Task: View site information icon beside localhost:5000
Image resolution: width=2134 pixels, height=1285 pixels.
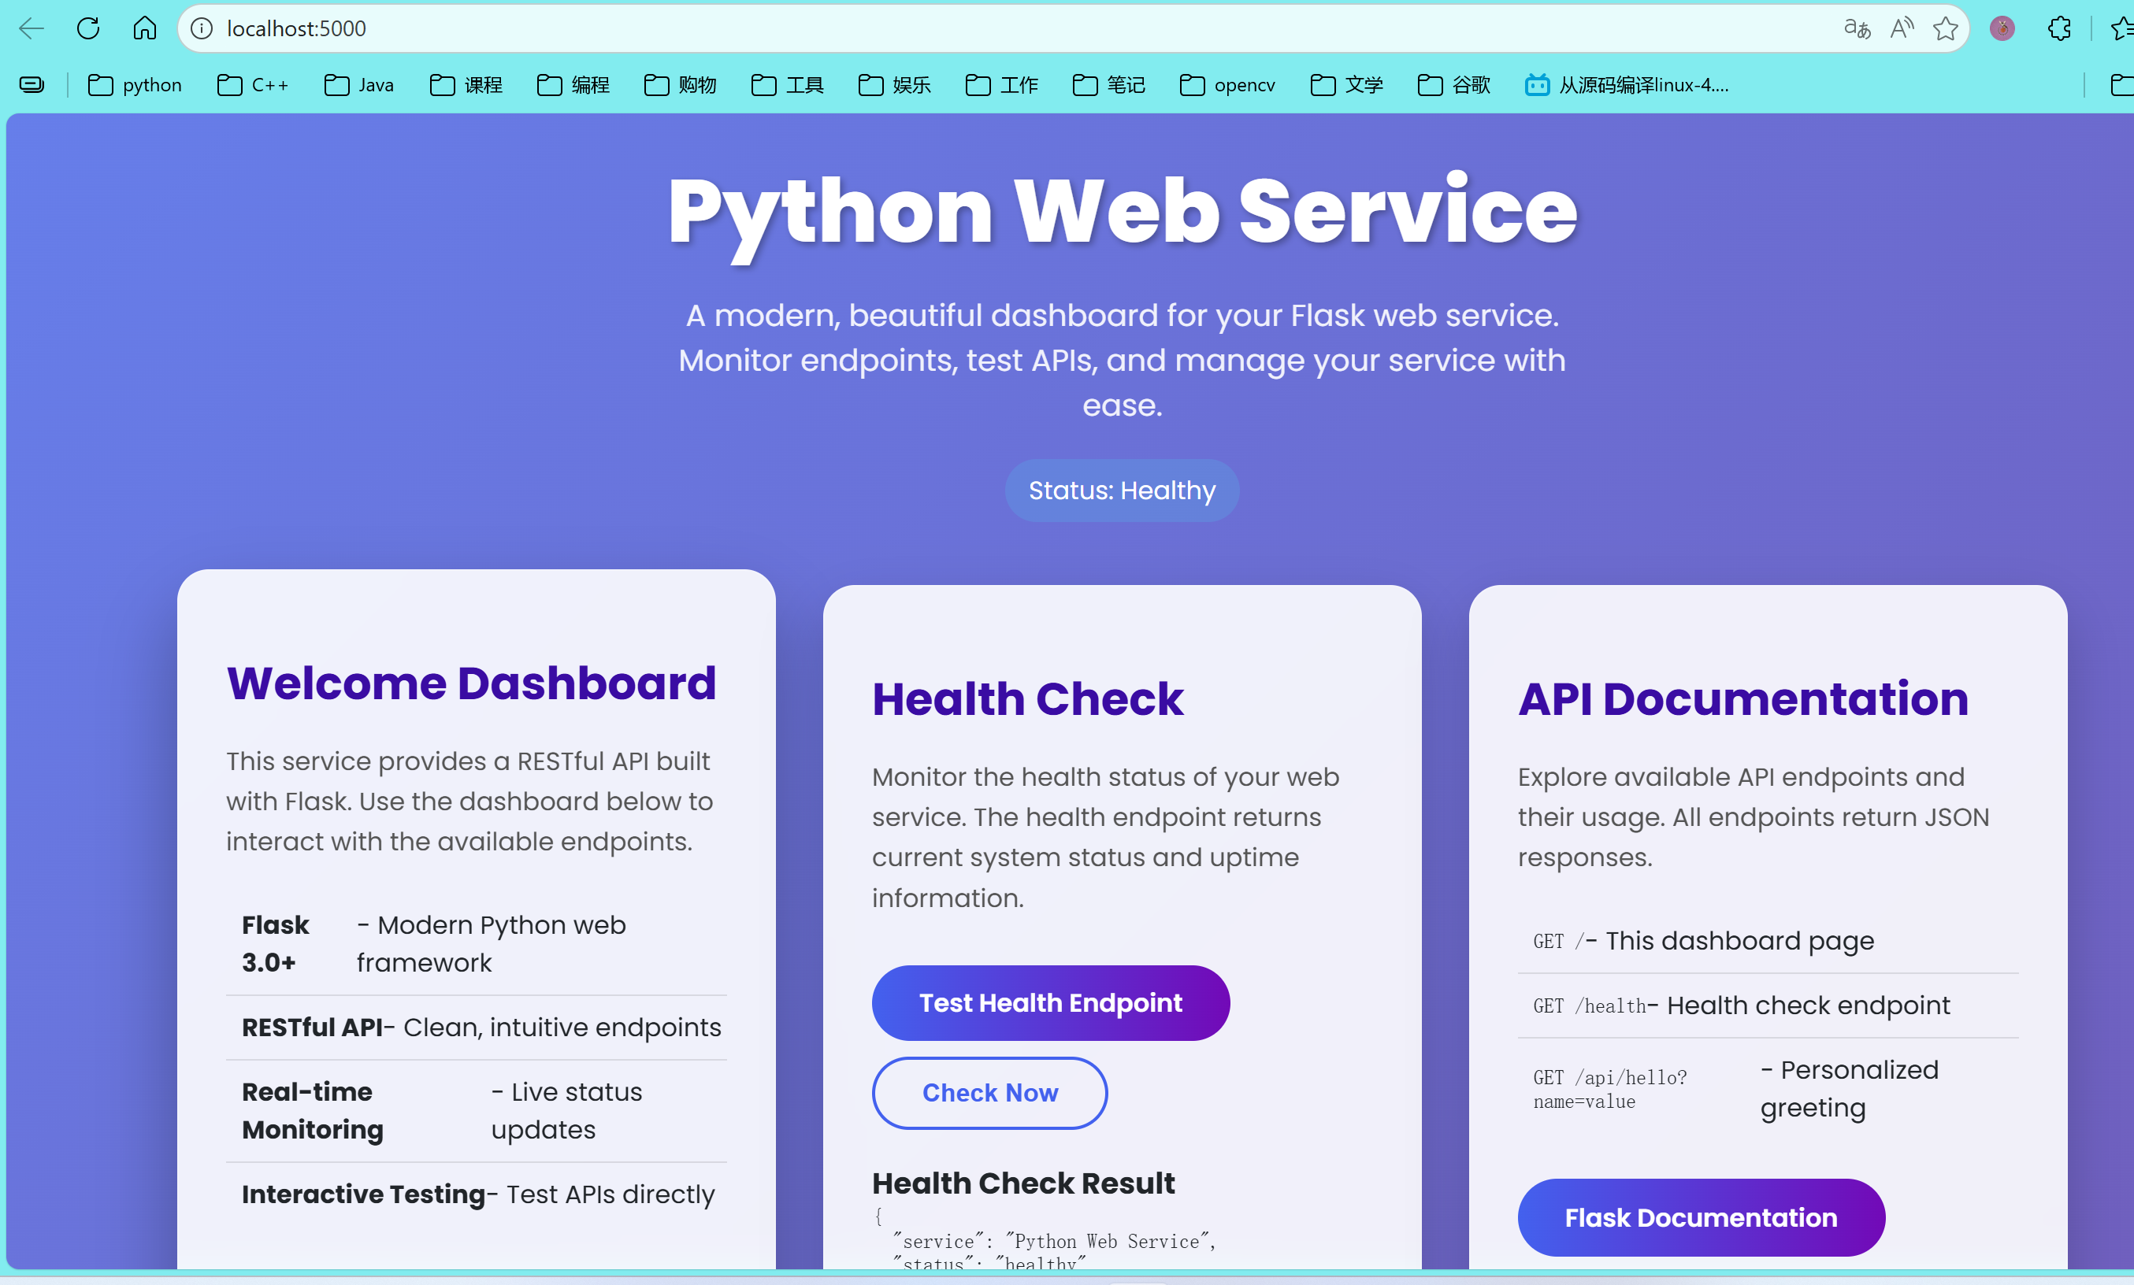Action: pos(202,28)
